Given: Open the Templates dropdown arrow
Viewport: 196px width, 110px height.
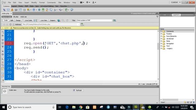Looking at the screenshot, I should (x=69, y=10).
